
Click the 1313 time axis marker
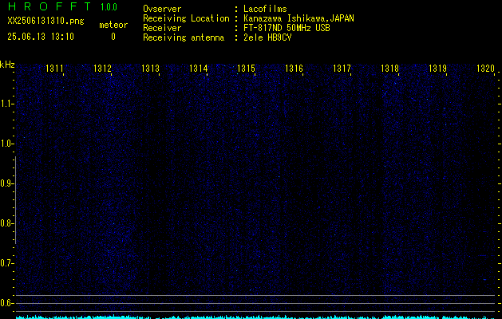pos(150,68)
